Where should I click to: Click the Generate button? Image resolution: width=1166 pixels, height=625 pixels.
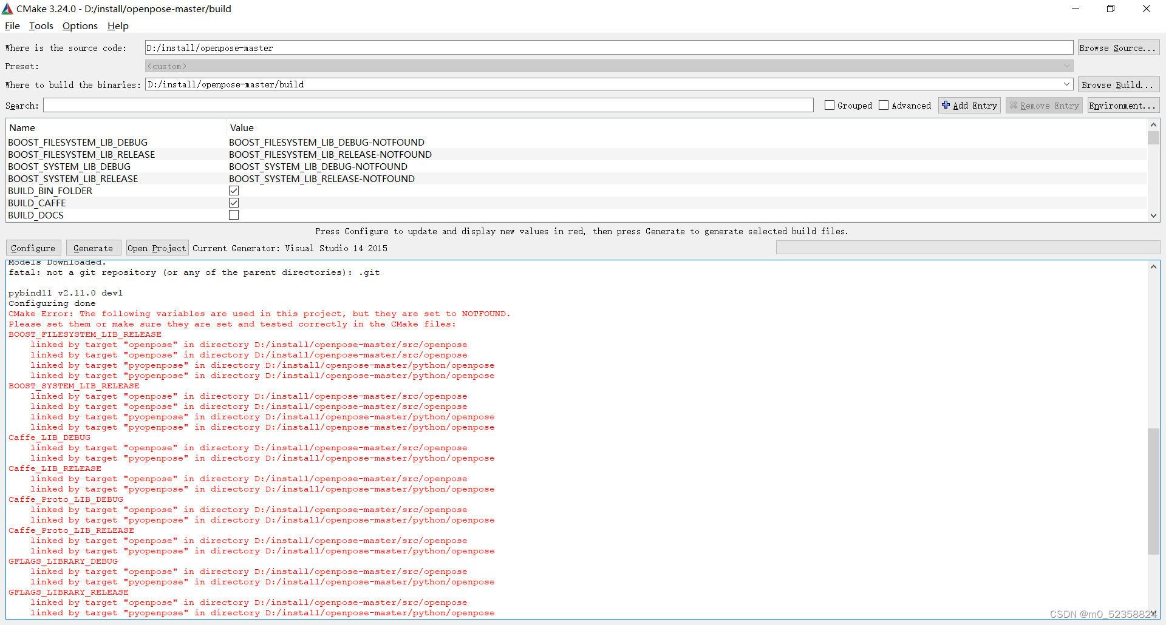[x=93, y=248]
